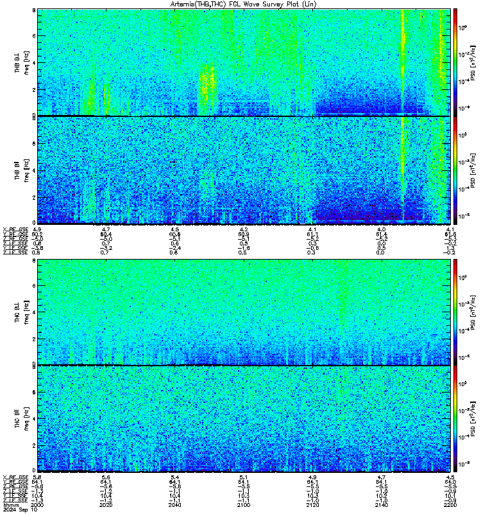Click the '2020' time tick label
Image resolution: width=481 pixels, height=514 pixels.
(x=106, y=505)
